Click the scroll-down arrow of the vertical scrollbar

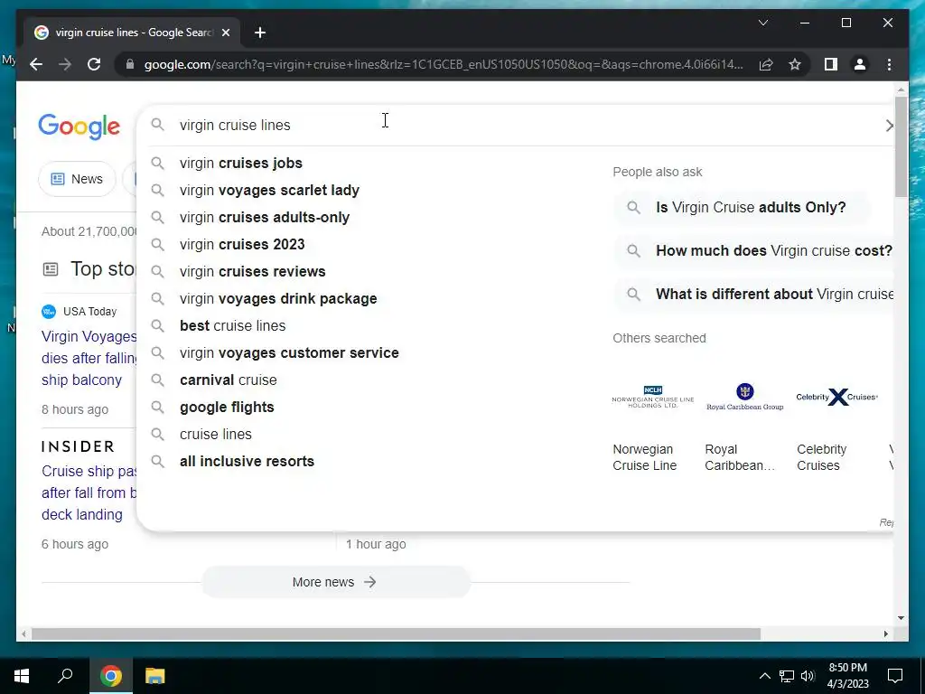point(901,618)
